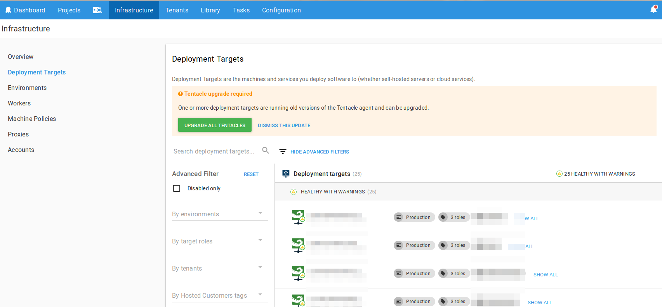Collapse the Healthy With Warnings group
662x307 pixels.
[468, 191]
